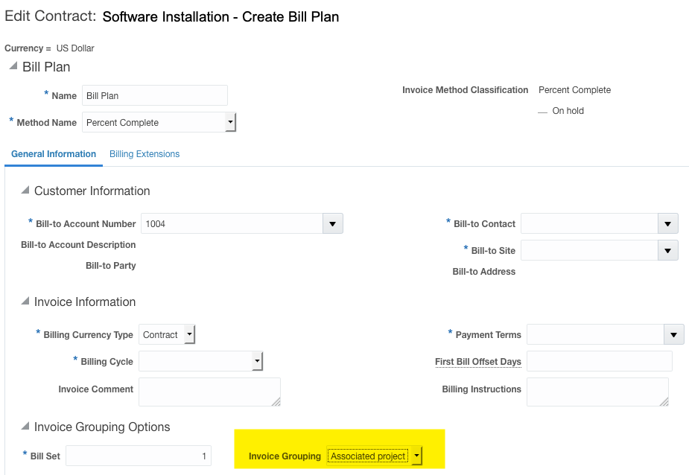
Task: Open the Billing Currency Type dropdown
Action: click(189, 335)
